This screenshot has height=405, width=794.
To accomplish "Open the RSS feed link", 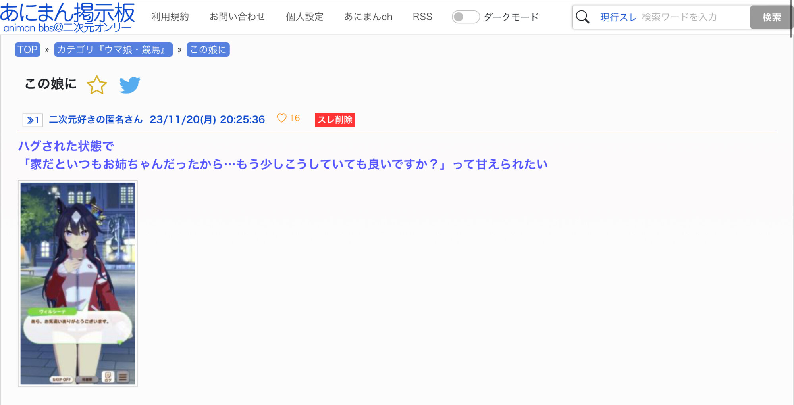I will click(422, 17).
